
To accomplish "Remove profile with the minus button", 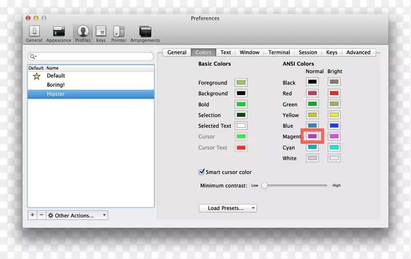I will [x=42, y=215].
